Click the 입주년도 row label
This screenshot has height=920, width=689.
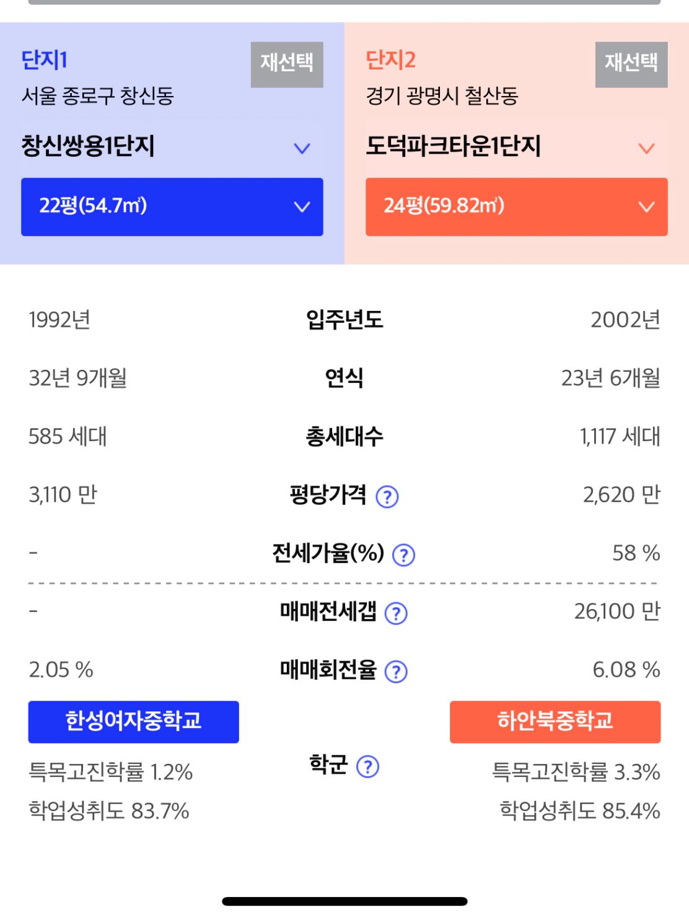344,320
